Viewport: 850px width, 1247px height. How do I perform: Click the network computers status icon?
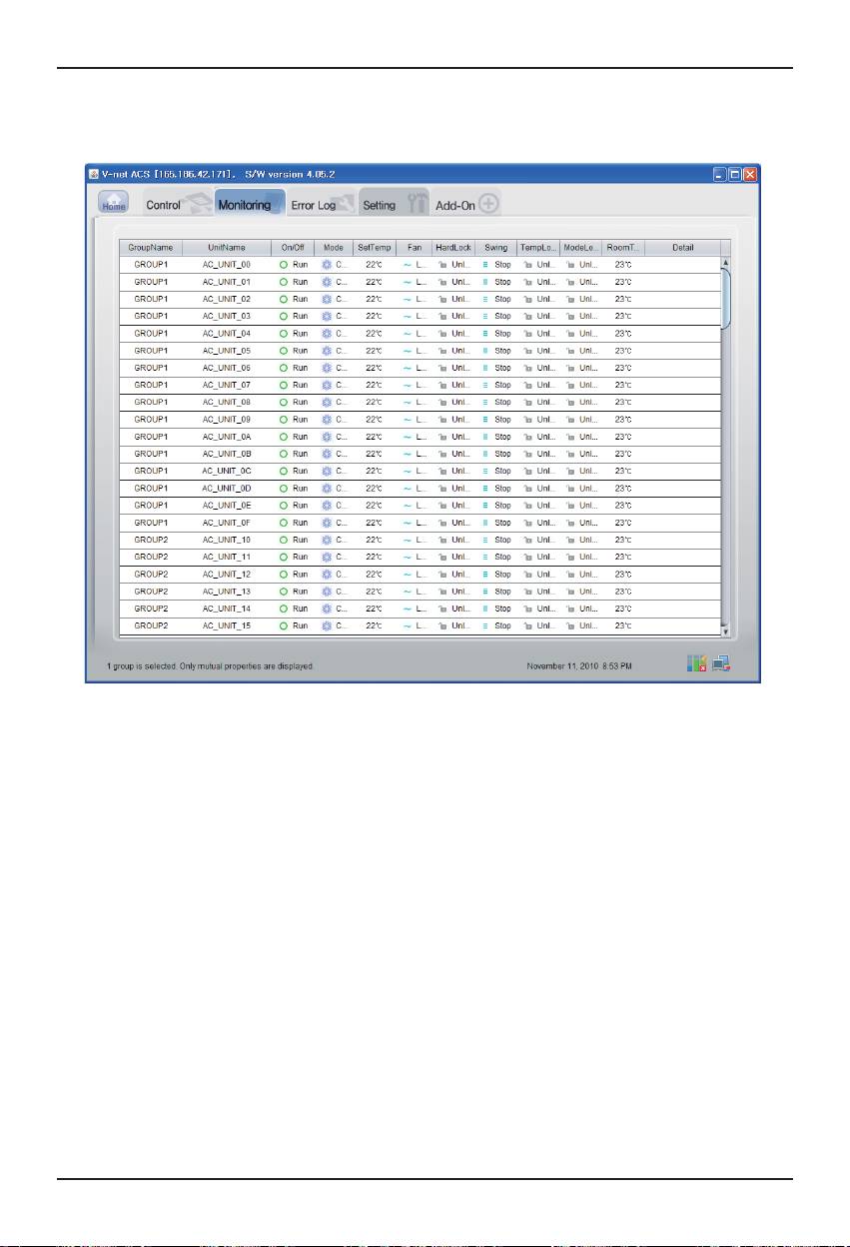[721, 664]
